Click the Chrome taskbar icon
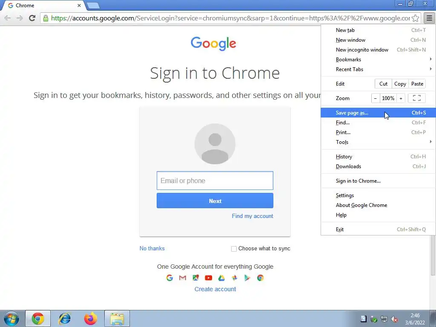Screen dimensions: 436x327 tap(38, 318)
